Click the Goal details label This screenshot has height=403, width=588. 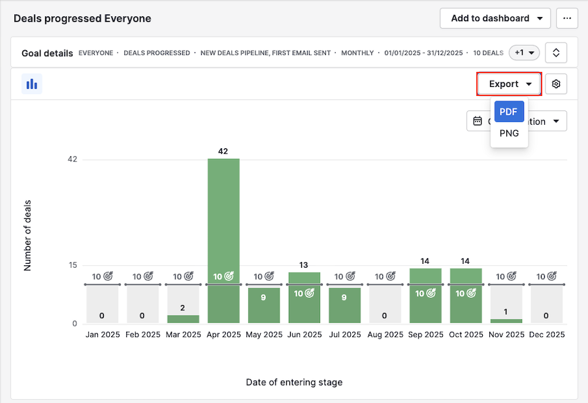pyautogui.click(x=47, y=53)
